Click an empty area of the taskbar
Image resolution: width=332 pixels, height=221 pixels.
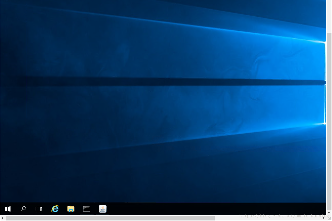(x=205, y=209)
